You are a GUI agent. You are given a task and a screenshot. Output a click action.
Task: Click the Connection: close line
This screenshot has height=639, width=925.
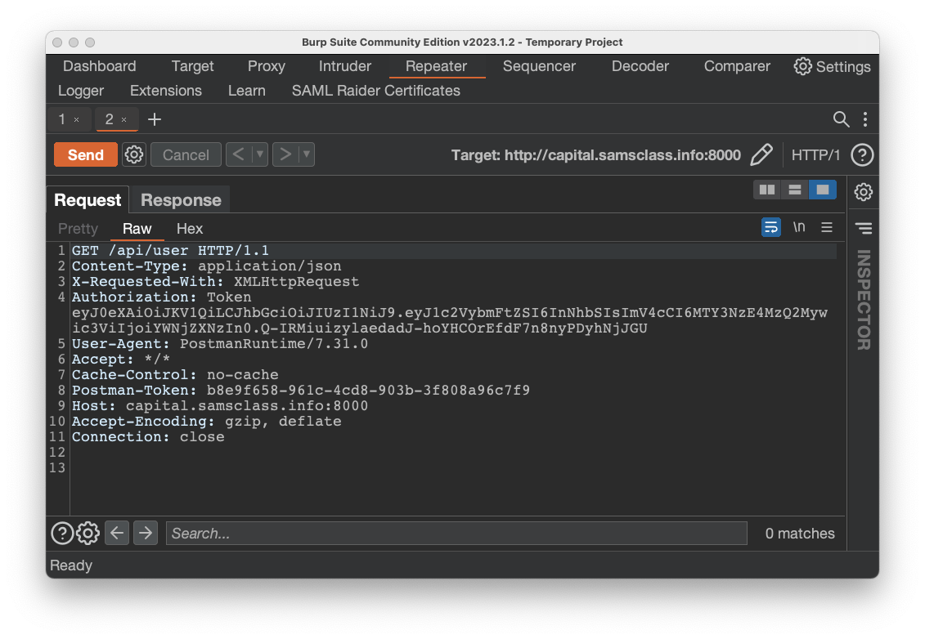click(x=148, y=437)
